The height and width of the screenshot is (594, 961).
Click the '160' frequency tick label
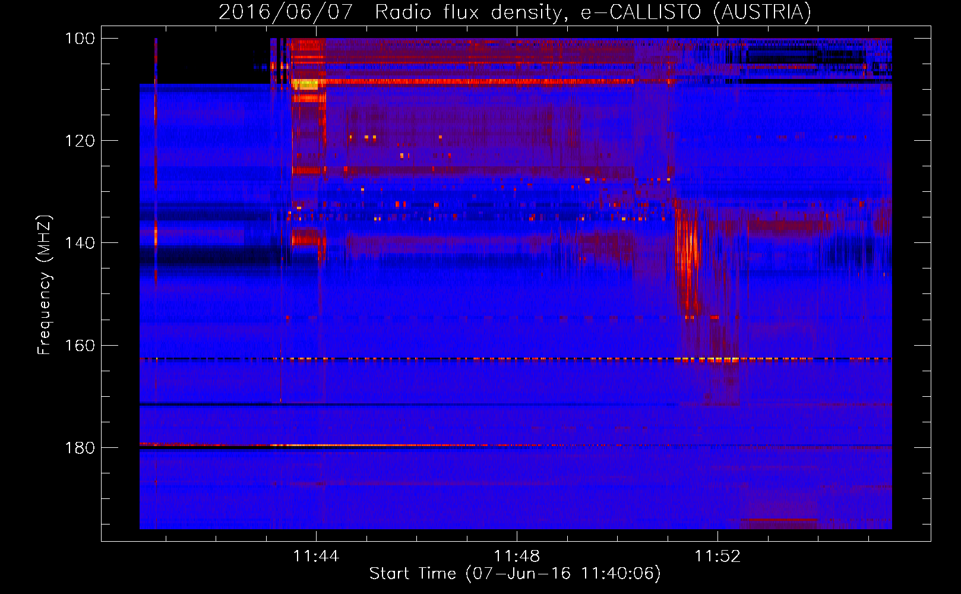[x=80, y=346]
